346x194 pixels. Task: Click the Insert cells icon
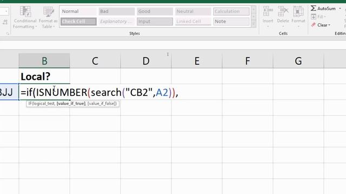point(268,11)
